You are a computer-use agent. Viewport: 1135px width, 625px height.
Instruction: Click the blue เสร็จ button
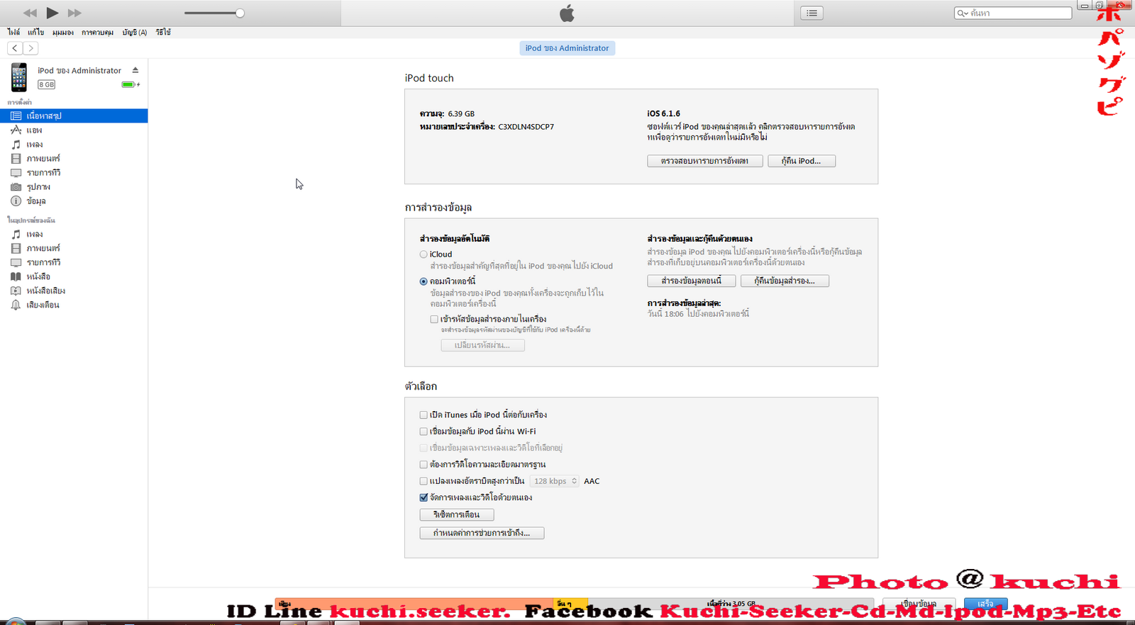coord(985,604)
